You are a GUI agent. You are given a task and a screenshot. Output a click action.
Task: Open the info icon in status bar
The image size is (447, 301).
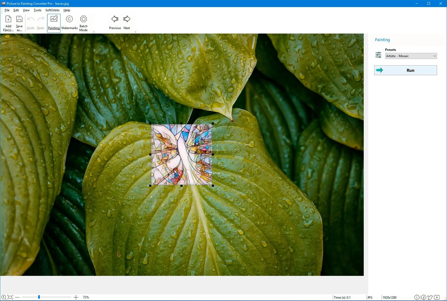pyautogui.click(x=417, y=297)
